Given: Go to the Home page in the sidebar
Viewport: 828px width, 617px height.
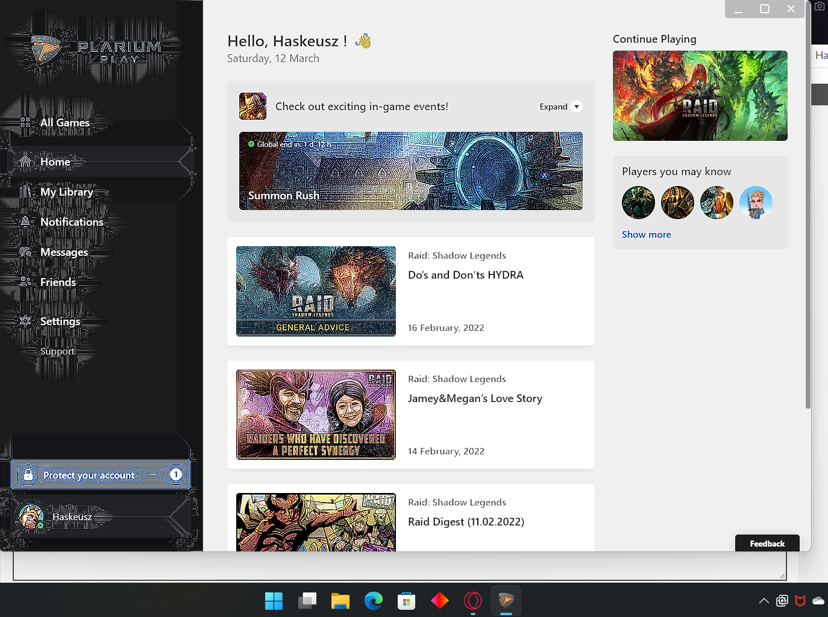Looking at the screenshot, I should [x=55, y=162].
